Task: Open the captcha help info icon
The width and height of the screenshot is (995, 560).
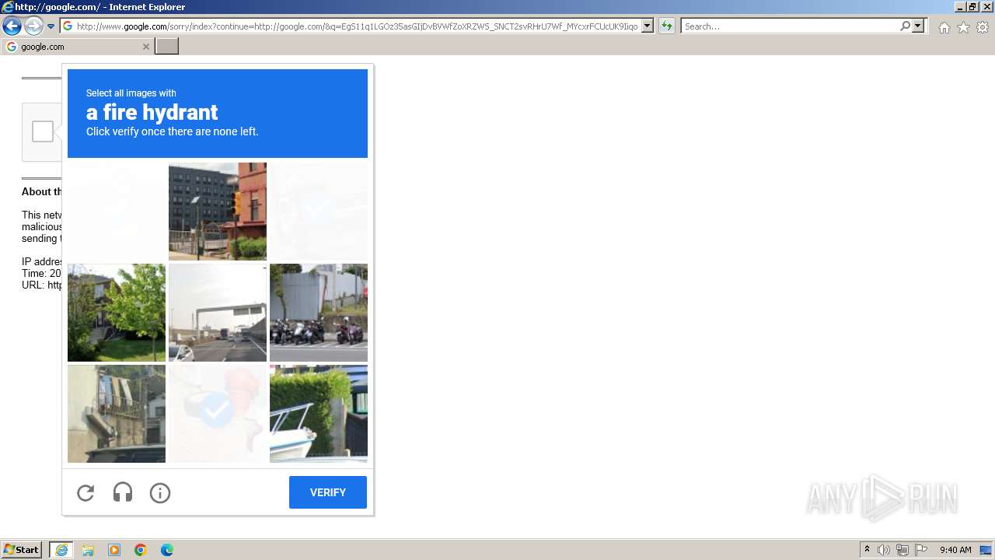Action: [x=160, y=492]
